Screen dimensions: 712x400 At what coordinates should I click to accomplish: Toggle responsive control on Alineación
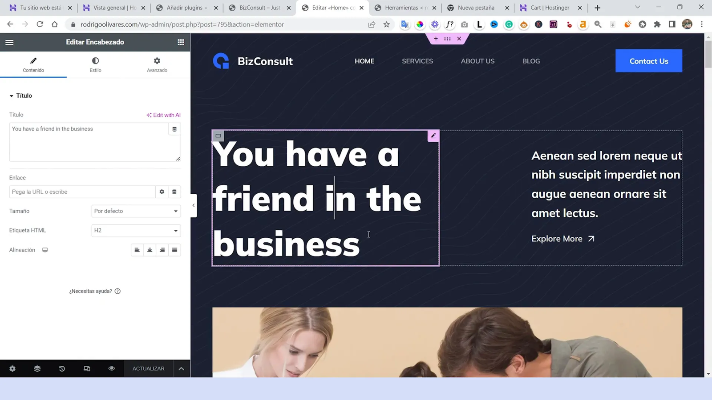tap(44, 250)
